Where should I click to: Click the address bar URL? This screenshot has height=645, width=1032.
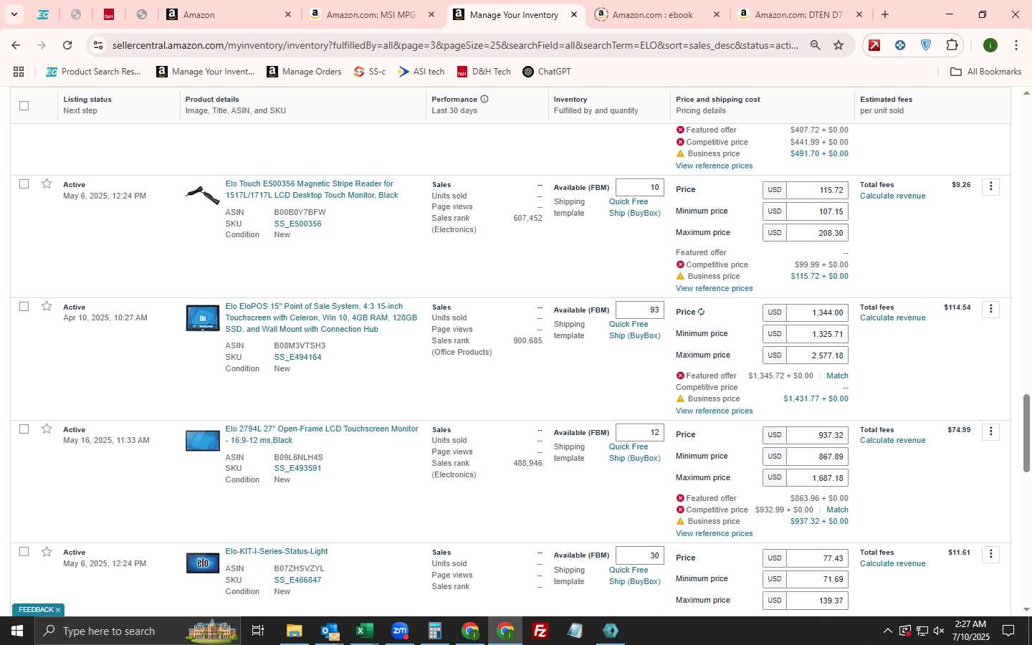[455, 45]
